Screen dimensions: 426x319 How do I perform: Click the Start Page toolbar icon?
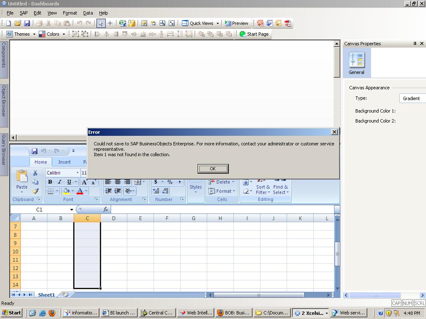click(254, 34)
